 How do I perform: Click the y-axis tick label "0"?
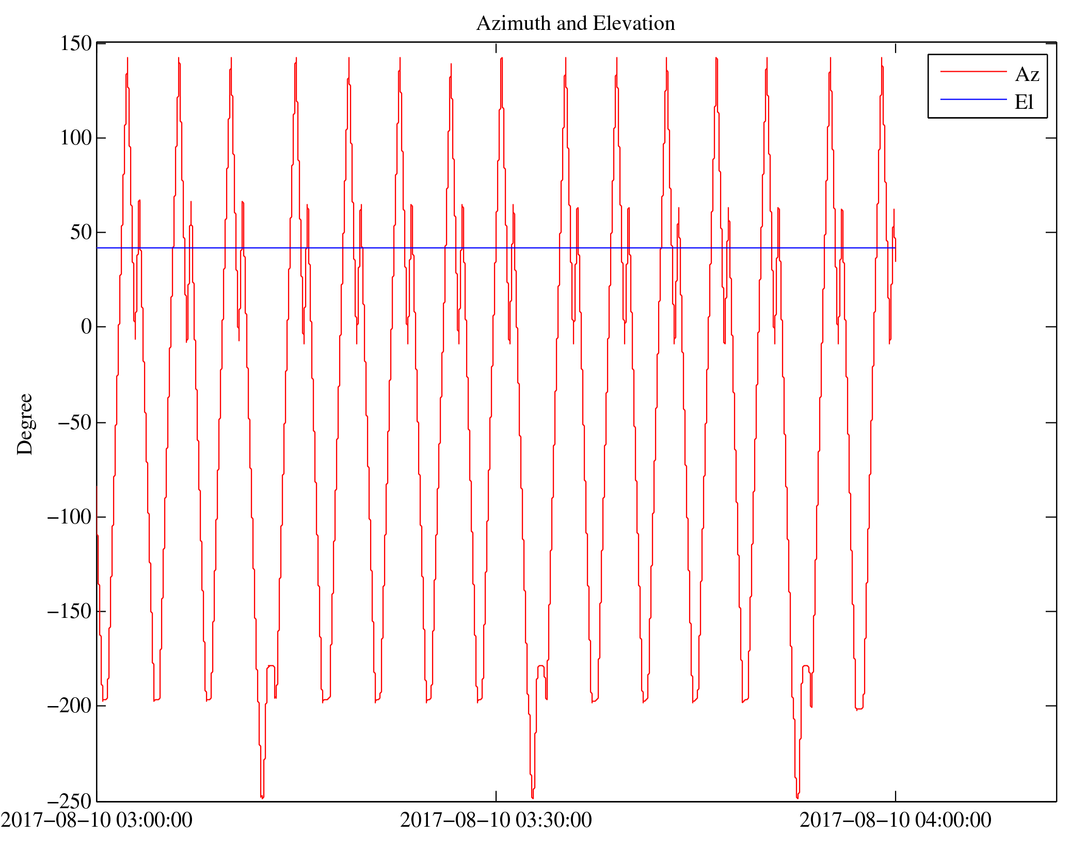point(87,326)
